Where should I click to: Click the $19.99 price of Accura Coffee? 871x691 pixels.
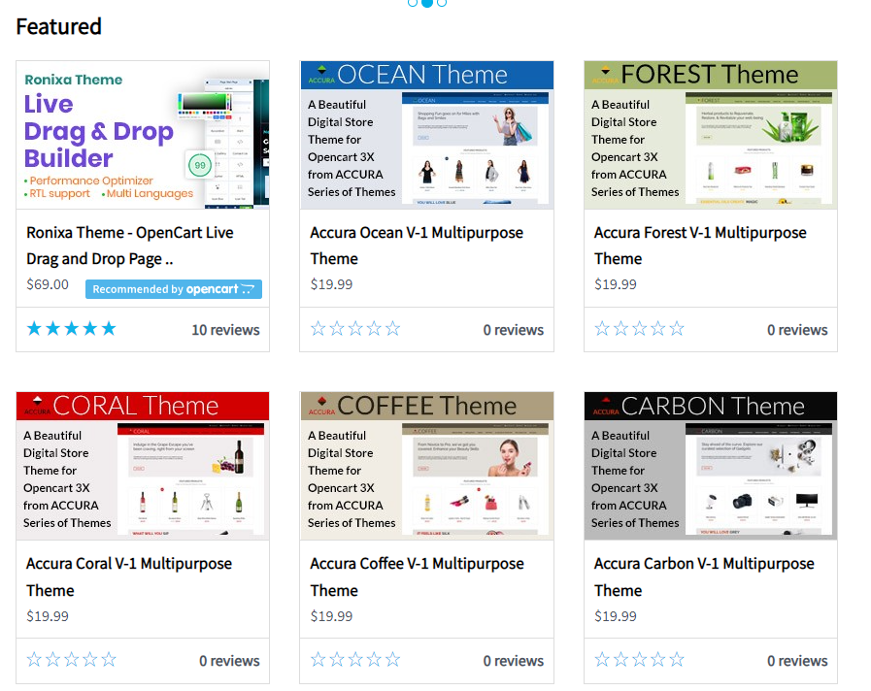(332, 616)
